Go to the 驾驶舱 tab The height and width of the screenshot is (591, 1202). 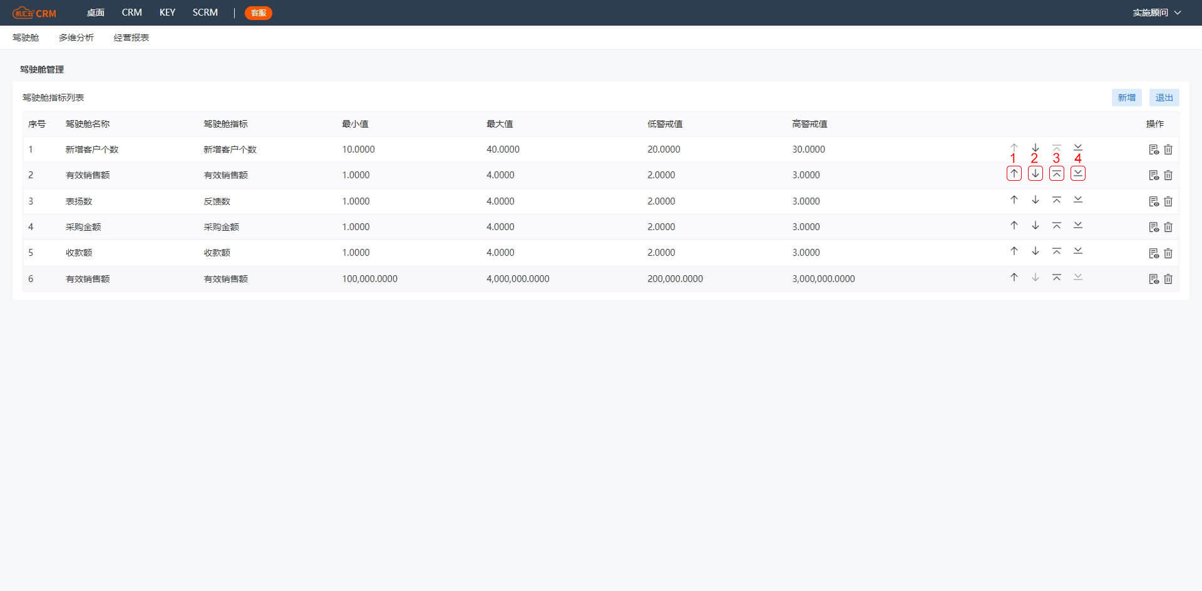click(26, 38)
